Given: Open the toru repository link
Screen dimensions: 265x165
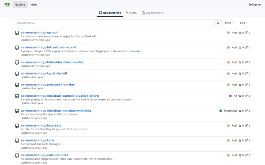Looking at the screenshot, I should [50, 140].
